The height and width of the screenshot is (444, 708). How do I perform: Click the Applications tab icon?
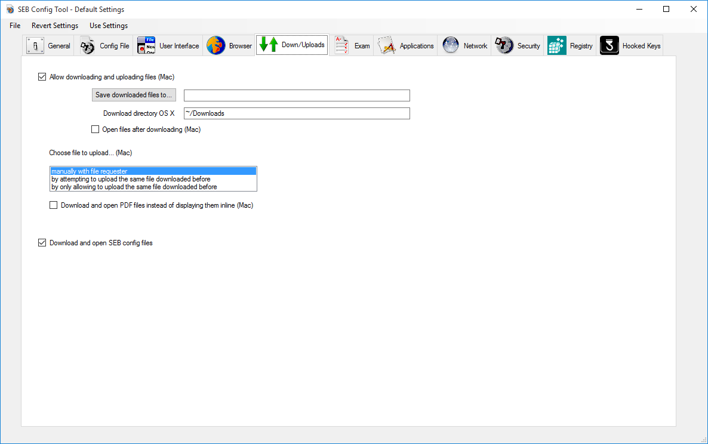pos(387,45)
